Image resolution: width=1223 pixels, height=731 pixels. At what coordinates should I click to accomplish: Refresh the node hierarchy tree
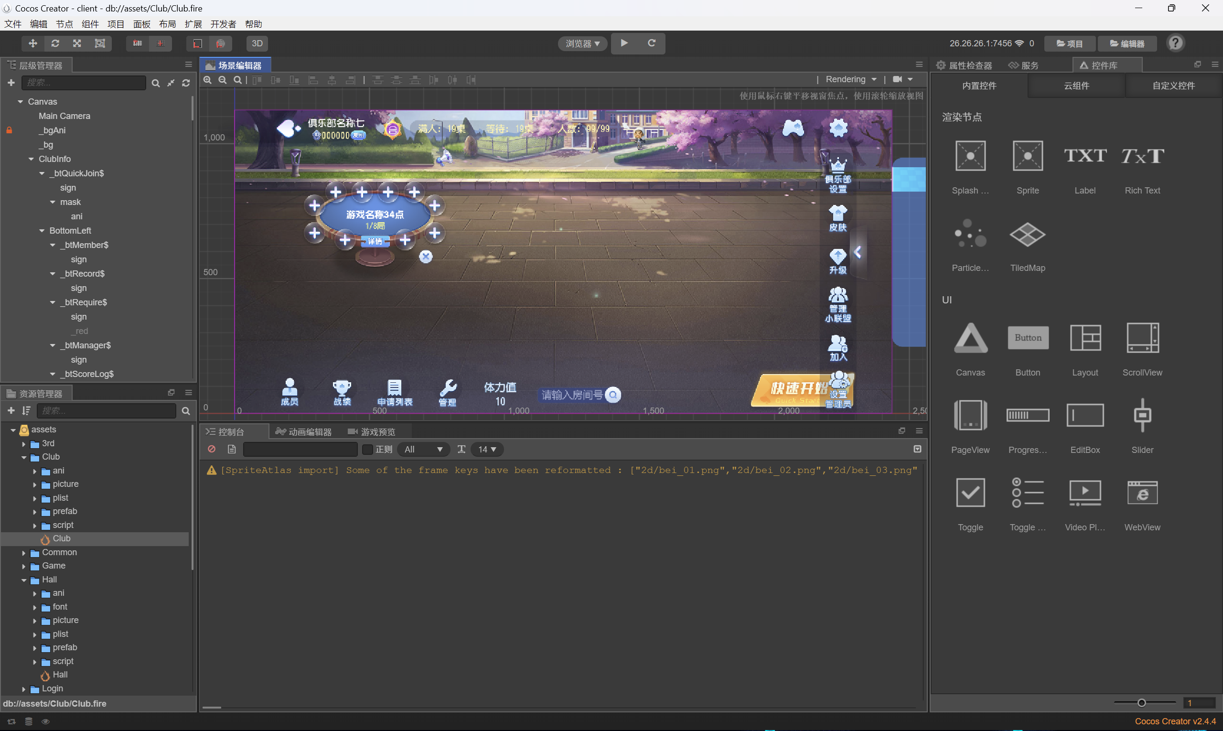pos(186,83)
